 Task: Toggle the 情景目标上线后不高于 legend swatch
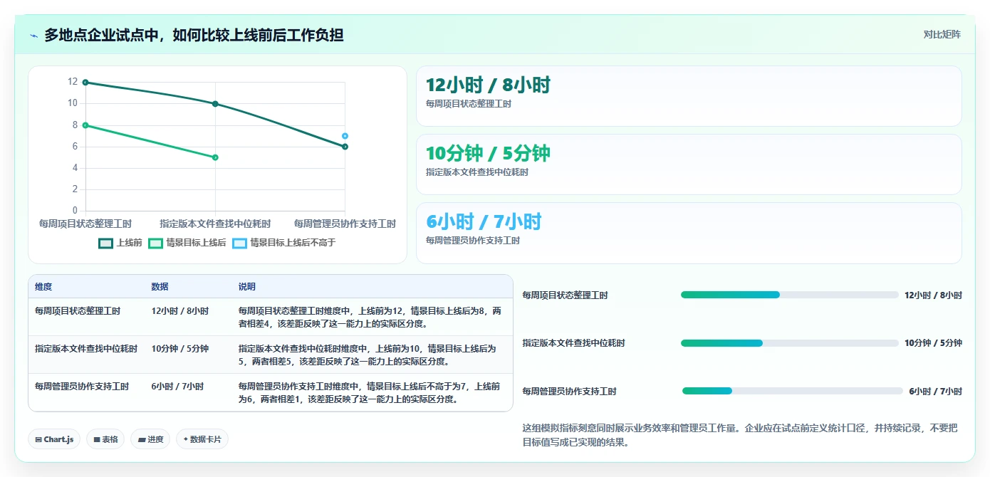[x=239, y=243]
